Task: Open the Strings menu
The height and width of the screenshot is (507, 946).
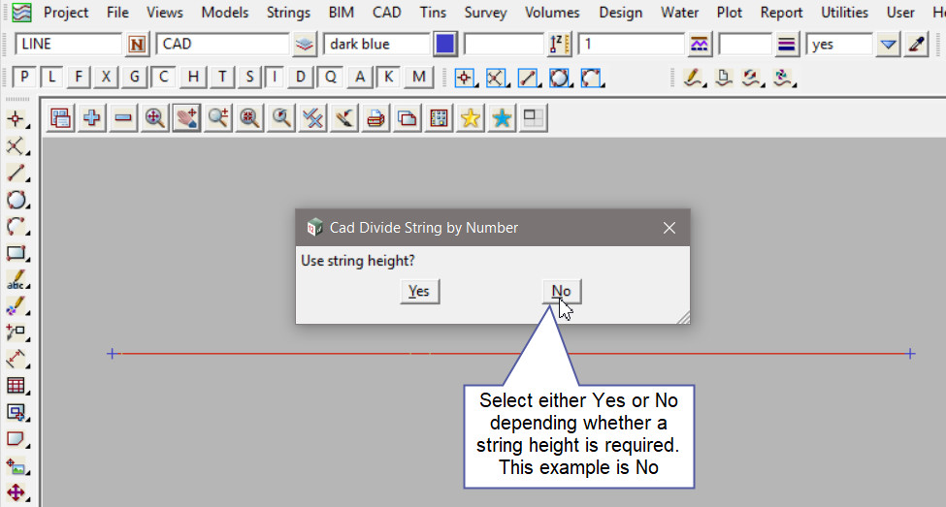Action: coord(288,13)
